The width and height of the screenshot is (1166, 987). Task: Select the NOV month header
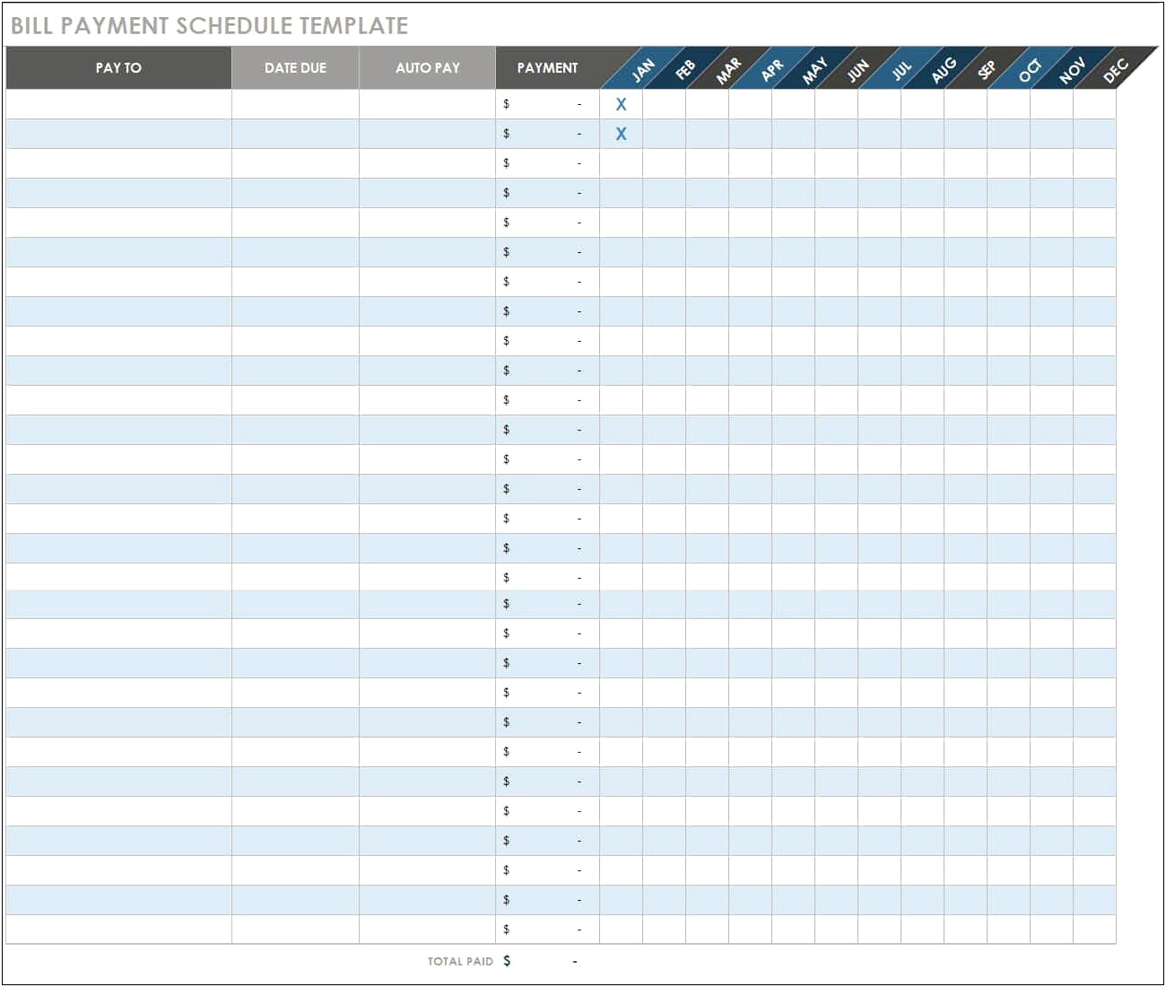coord(1073,69)
